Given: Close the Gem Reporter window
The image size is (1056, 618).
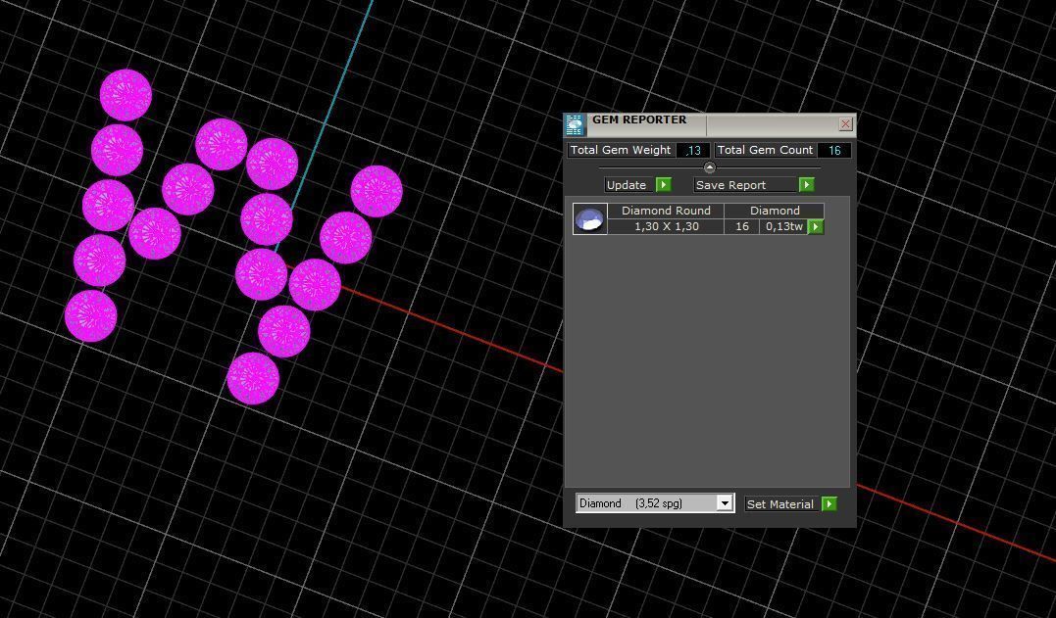Looking at the screenshot, I should [845, 124].
